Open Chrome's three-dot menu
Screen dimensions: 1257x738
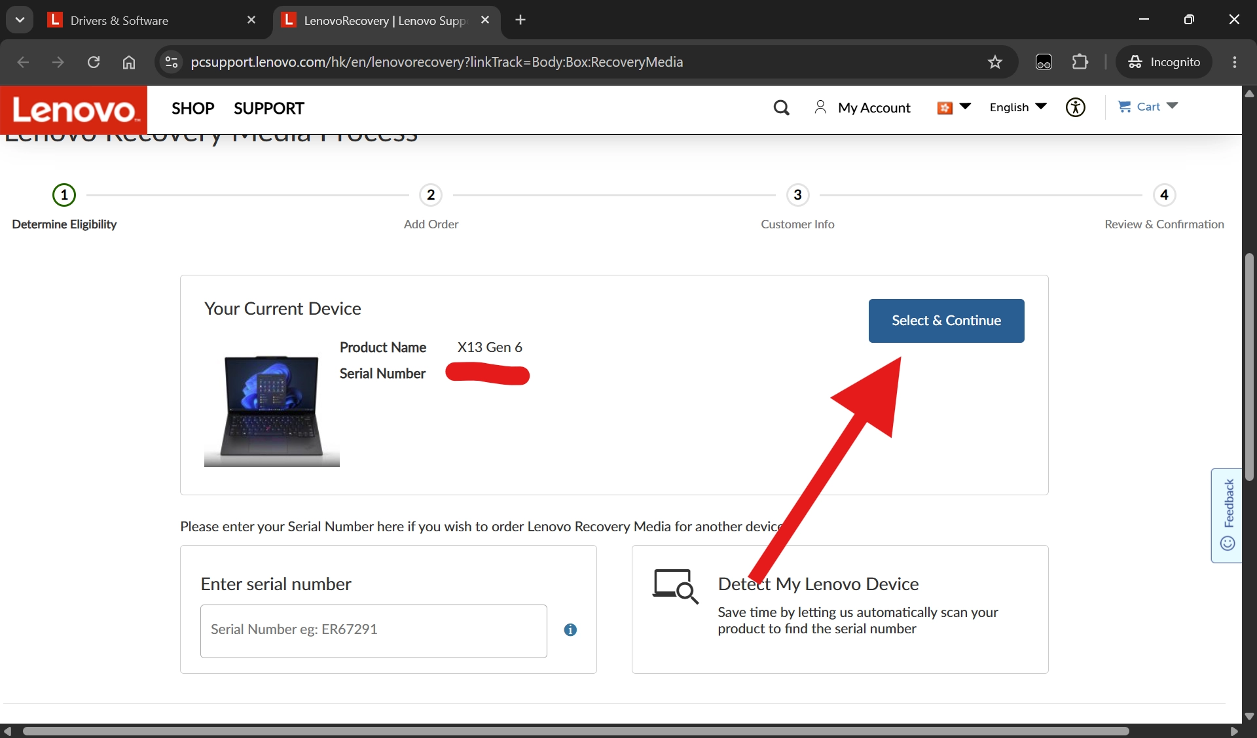pos(1235,62)
